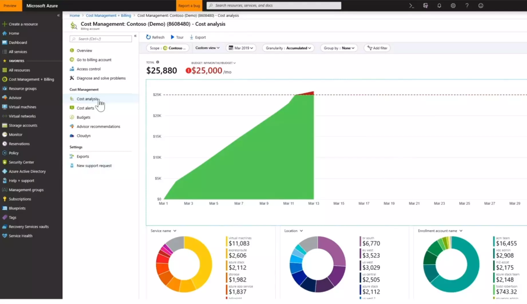
Task: Open help question mark icon
Action: [x=467, y=5]
